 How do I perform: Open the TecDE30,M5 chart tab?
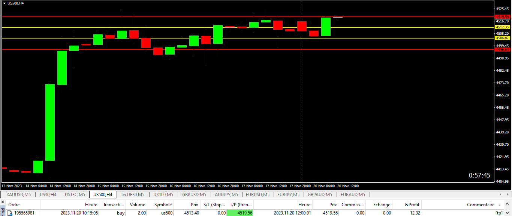pyautogui.click(x=133, y=195)
